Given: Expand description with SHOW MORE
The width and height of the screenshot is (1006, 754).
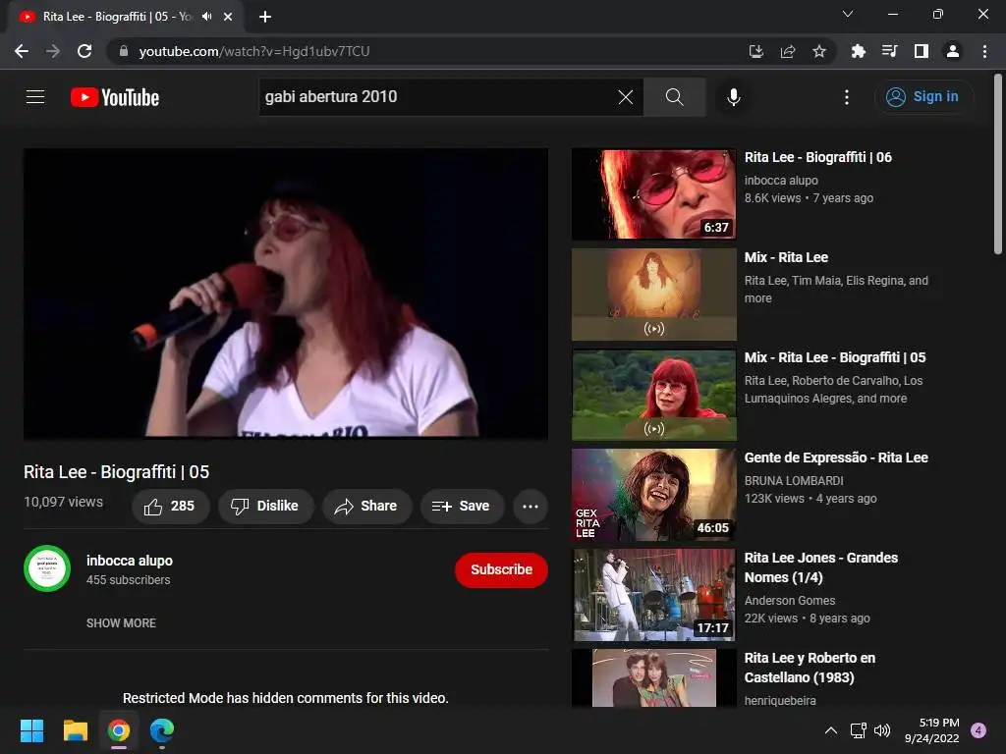Looking at the screenshot, I should pyautogui.click(x=121, y=623).
